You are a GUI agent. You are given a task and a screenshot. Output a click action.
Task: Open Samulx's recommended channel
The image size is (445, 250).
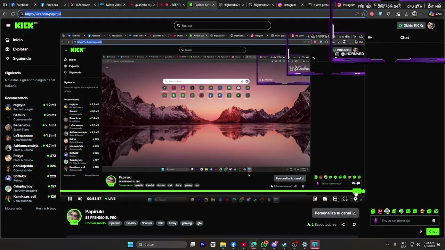coord(31,117)
